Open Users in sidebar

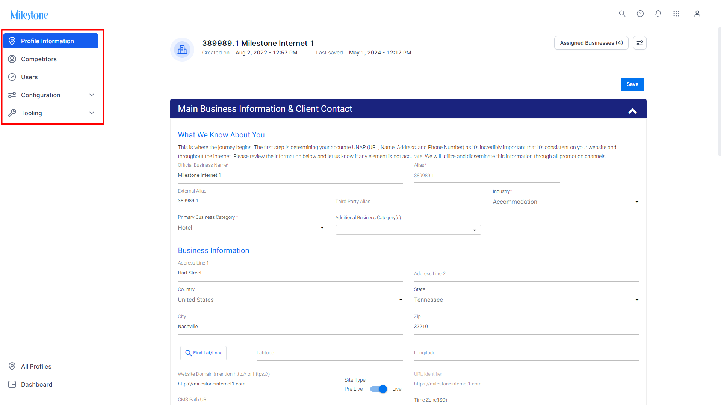(51, 77)
